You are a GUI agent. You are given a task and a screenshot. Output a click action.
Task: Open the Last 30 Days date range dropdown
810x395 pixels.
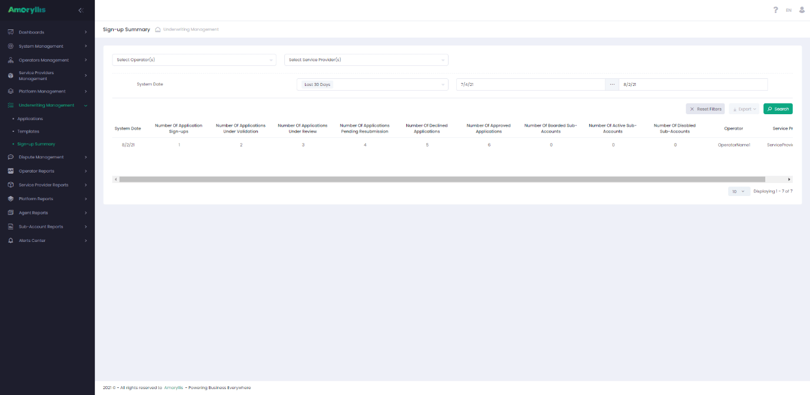click(x=373, y=85)
